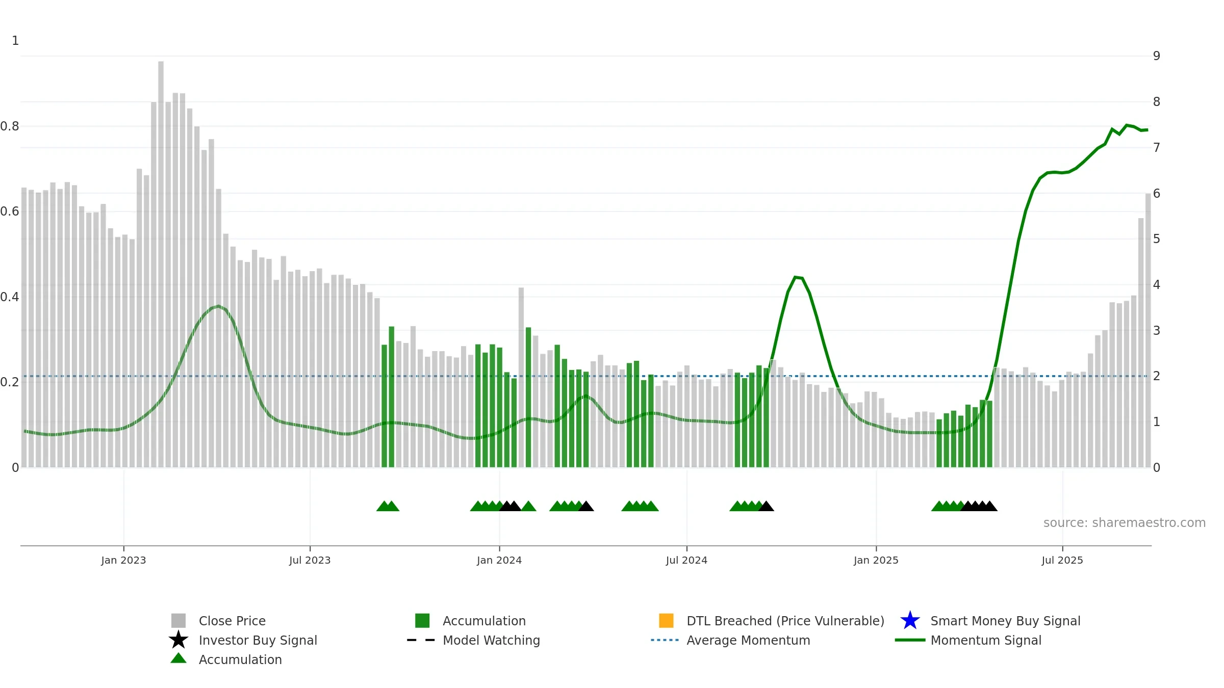Click the blue Smart Money Buy Signal star
Screen dimensions: 1224x688
910,621
